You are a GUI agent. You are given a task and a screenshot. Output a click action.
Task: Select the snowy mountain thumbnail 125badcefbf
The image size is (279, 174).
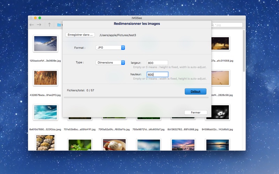coord(45,43)
